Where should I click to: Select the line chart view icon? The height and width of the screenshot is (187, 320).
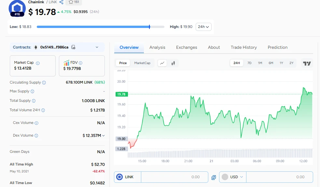click(162, 63)
